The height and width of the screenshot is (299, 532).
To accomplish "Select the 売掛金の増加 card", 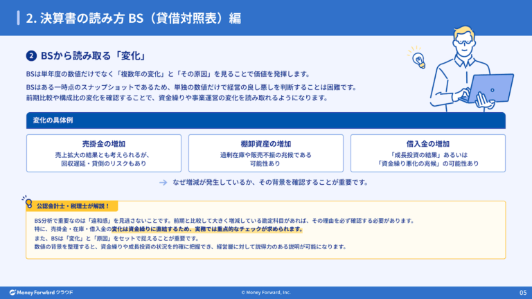I will 104,153.
